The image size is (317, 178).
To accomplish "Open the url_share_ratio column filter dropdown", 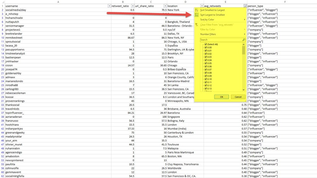I will click(x=165, y=6).
